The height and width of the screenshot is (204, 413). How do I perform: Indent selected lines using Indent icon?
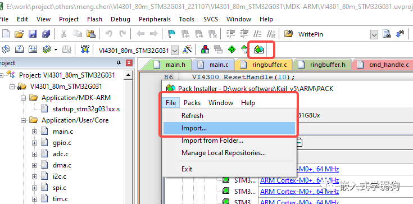(231, 34)
